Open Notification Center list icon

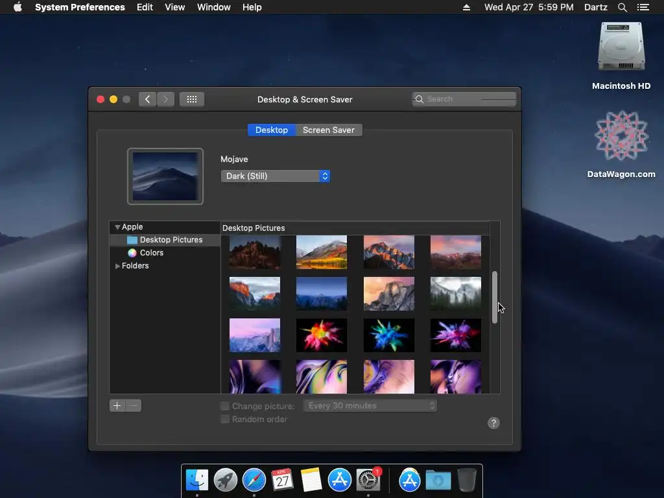click(x=643, y=7)
